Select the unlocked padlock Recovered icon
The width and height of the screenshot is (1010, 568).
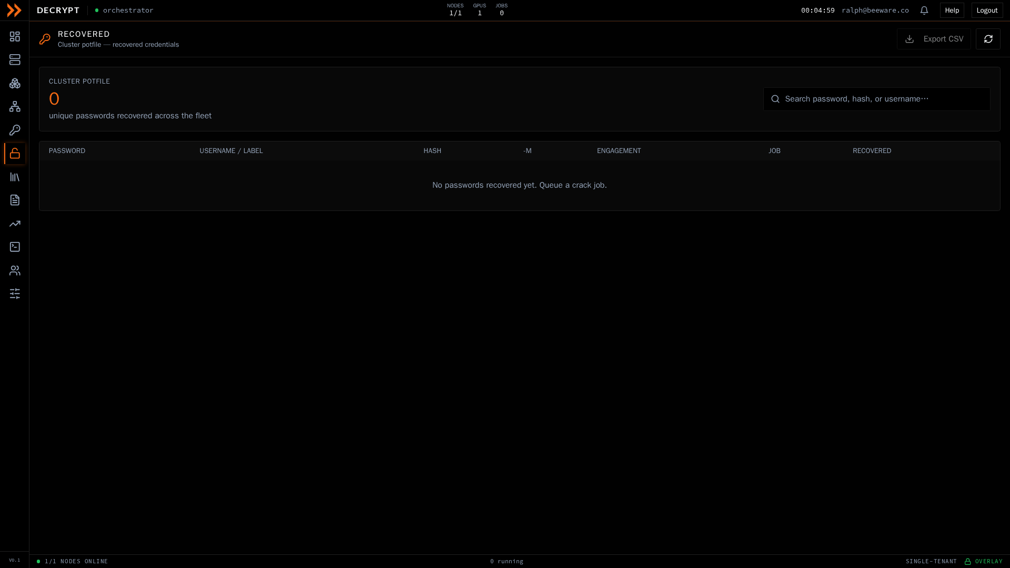(x=15, y=154)
